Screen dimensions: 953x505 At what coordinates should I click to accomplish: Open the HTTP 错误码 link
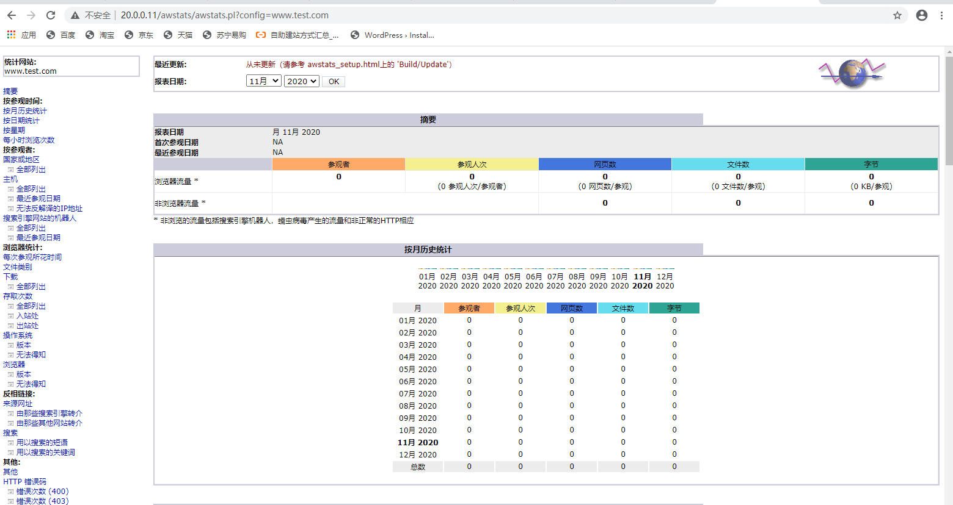(x=24, y=482)
